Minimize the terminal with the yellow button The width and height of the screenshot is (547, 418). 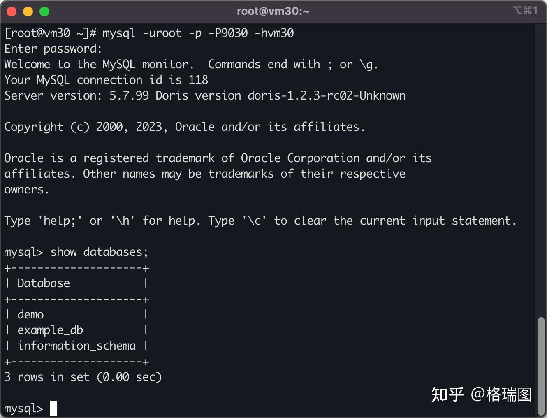[x=28, y=12]
